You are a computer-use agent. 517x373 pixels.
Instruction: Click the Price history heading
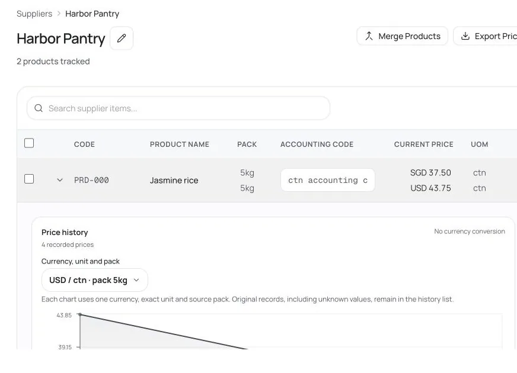(x=65, y=233)
